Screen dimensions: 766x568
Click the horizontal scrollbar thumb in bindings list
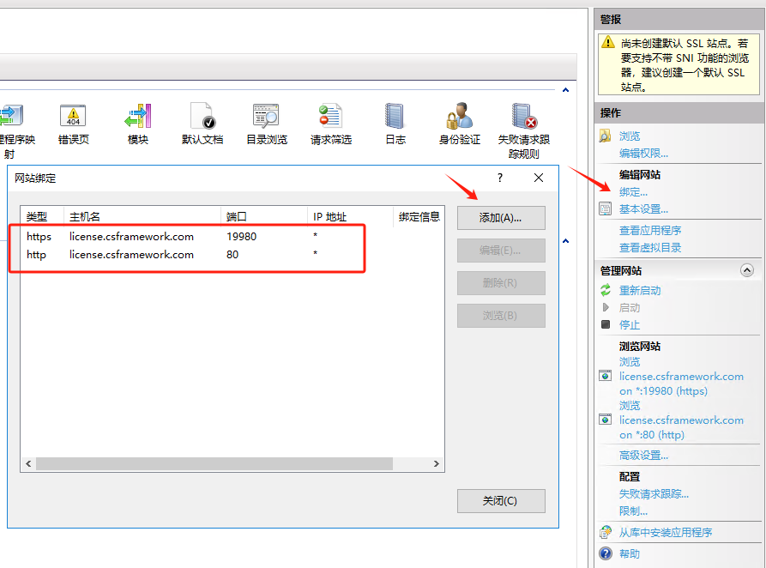pos(214,463)
